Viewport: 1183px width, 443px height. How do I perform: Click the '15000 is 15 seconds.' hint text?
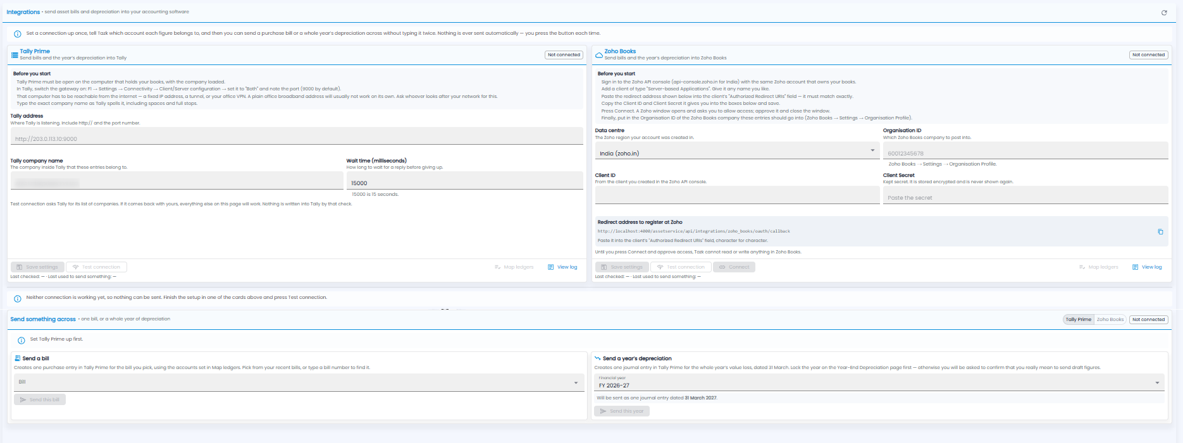375,195
